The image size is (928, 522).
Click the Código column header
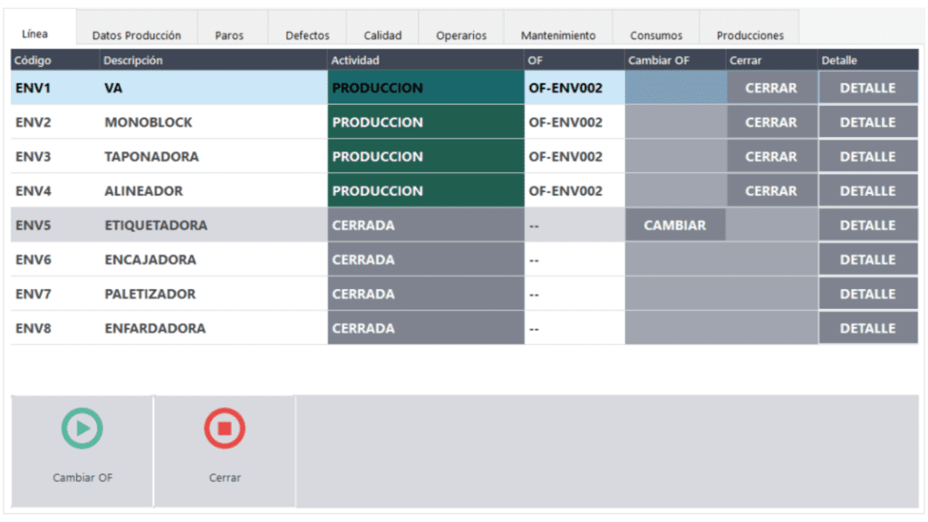click(55, 60)
